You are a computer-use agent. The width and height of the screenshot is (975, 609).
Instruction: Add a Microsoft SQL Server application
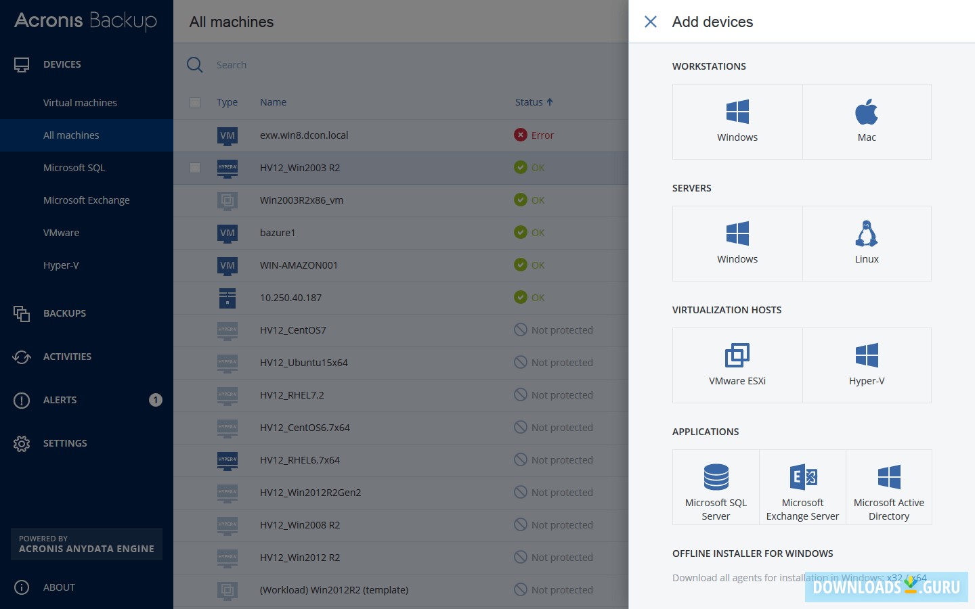[716, 487]
